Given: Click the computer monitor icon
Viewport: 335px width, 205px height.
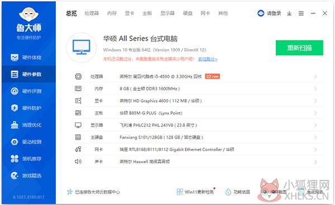Looking at the screenshot, I should click(81, 47).
